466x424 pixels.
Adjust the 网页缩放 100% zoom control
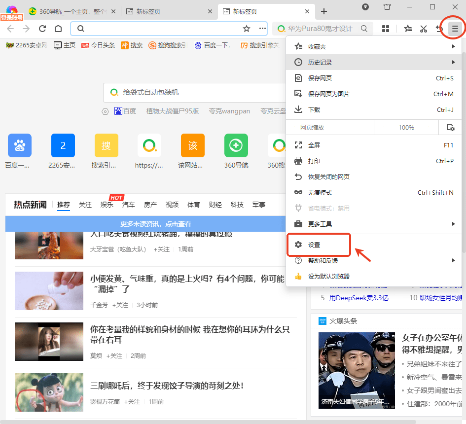pyautogui.click(x=406, y=127)
